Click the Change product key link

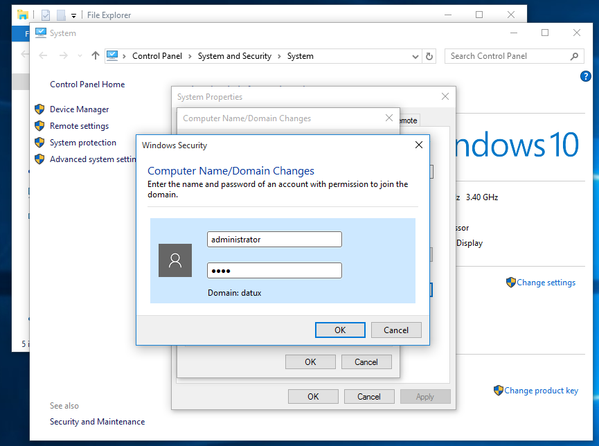point(541,390)
